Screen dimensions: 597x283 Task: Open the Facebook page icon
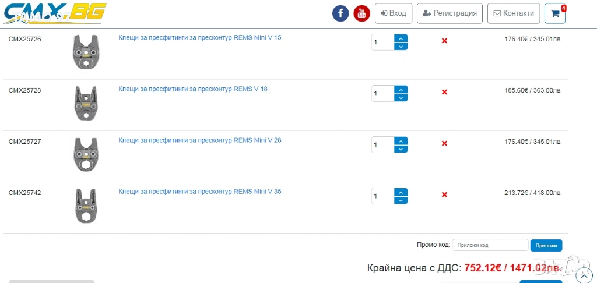coord(340,13)
